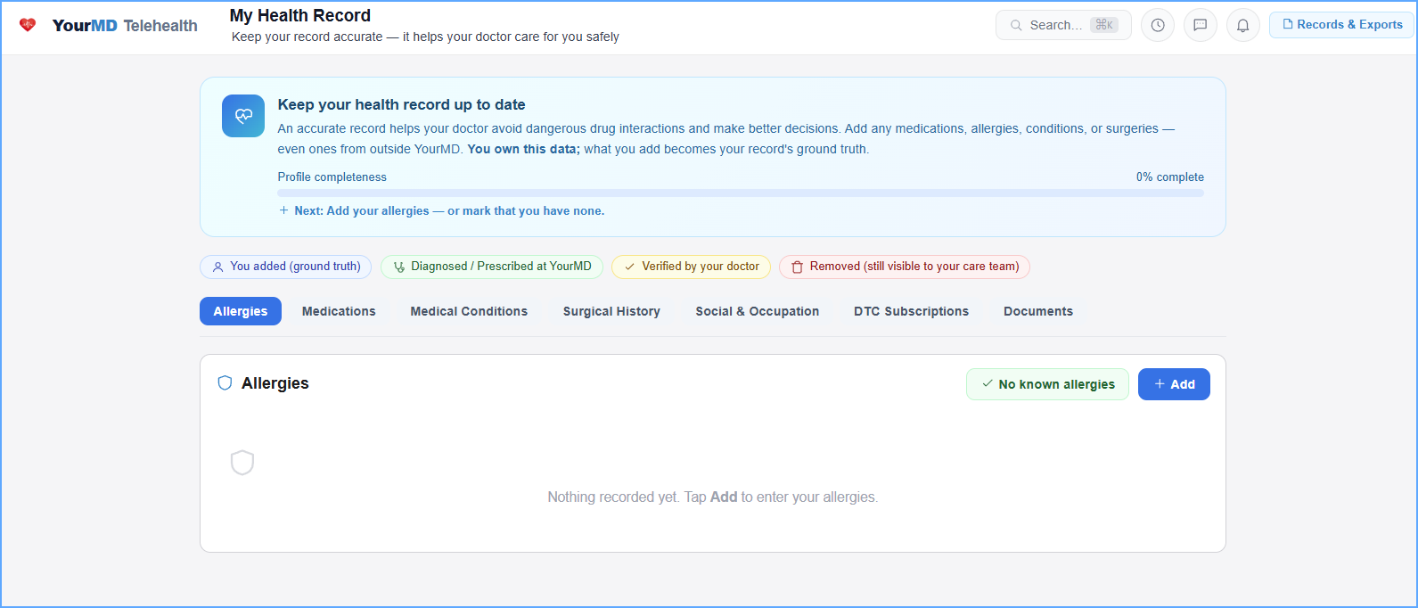Screen dimensions: 1418x608
Task: Click the YourMD Telehealth brand name
Action: [x=125, y=26]
